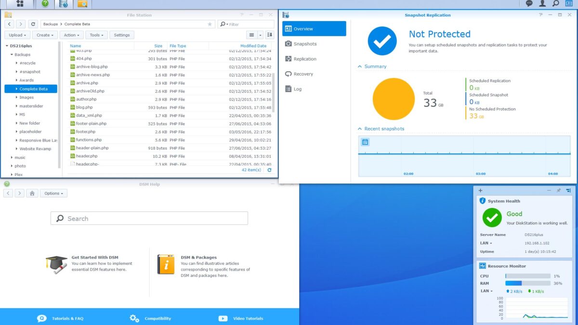Viewport: 578px width, 325px height.
Task: Open the Log tab
Action: click(314, 89)
